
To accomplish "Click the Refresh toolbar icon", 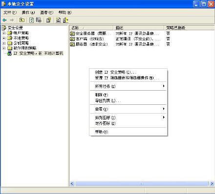I will coord(31,20).
